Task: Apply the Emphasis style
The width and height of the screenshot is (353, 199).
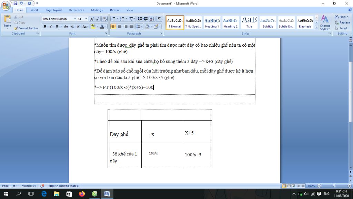Action: pyautogui.click(x=305, y=22)
